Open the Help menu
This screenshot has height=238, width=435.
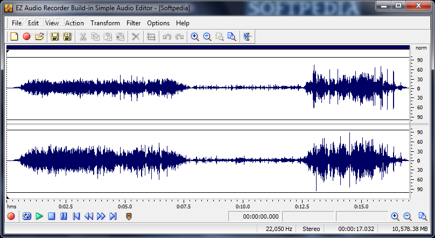183,23
